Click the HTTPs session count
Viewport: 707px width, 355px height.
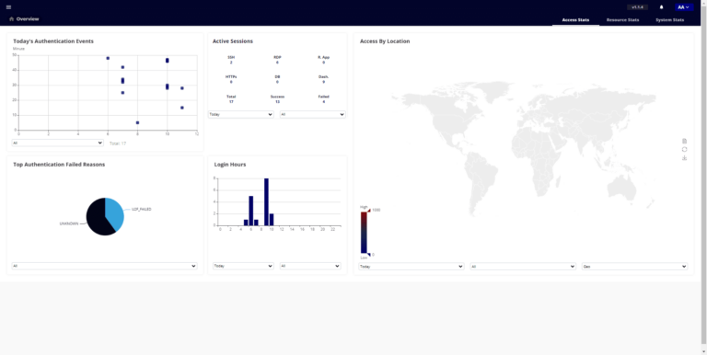[231, 82]
